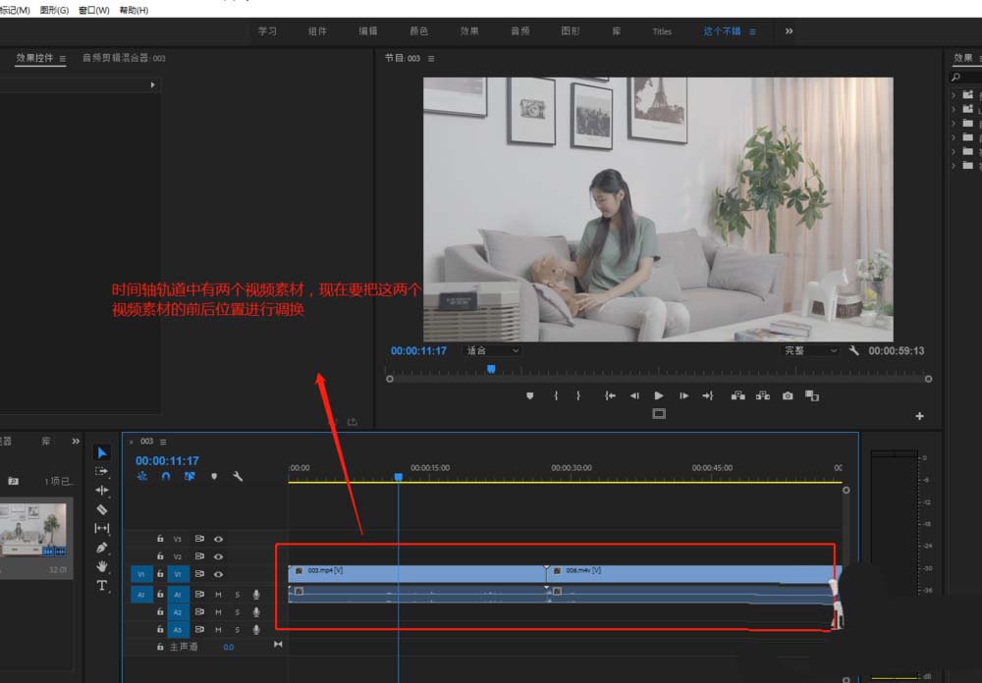
Task: Expand the workspace overflow chevron menu
Action: 789,31
